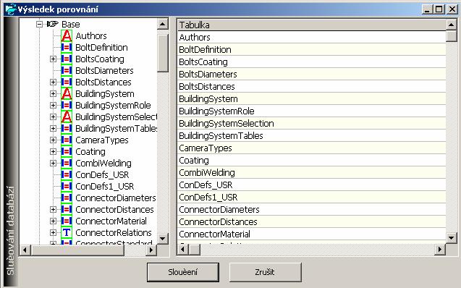Click the equal-sign icon beside ConDefs_USR

67,175
